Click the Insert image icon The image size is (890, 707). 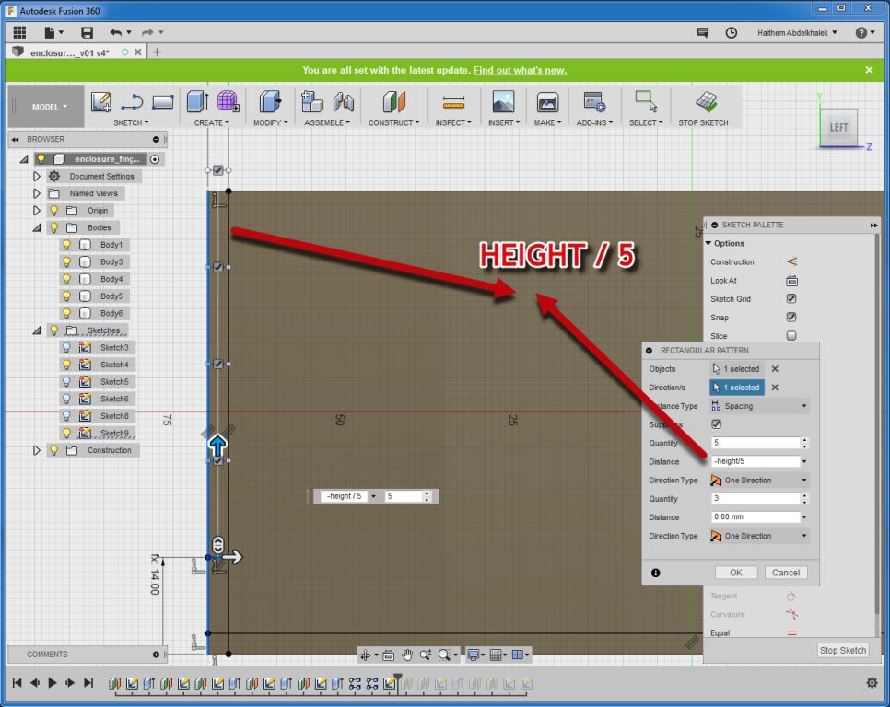pyautogui.click(x=503, y=102)
